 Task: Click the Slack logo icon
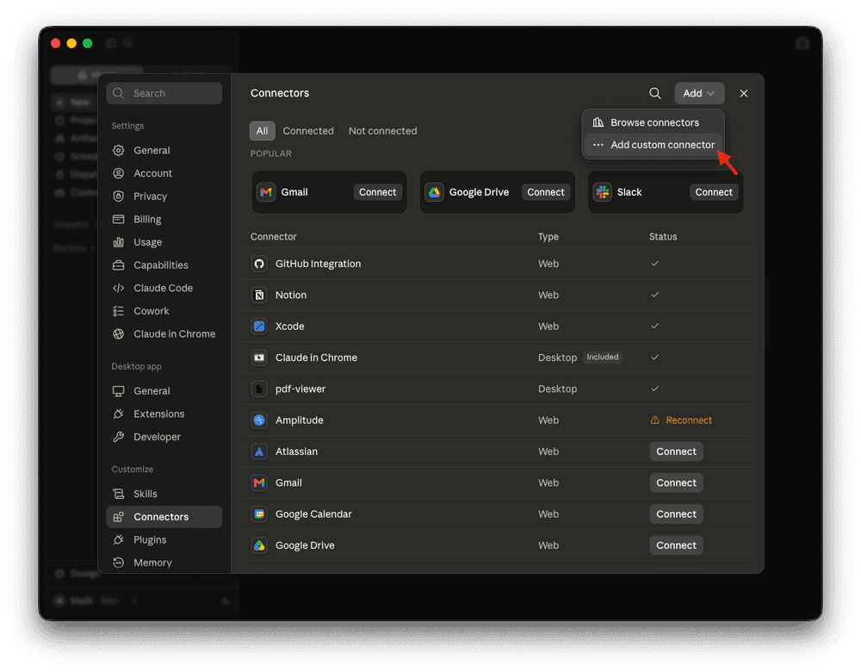[x=603, y=192]
